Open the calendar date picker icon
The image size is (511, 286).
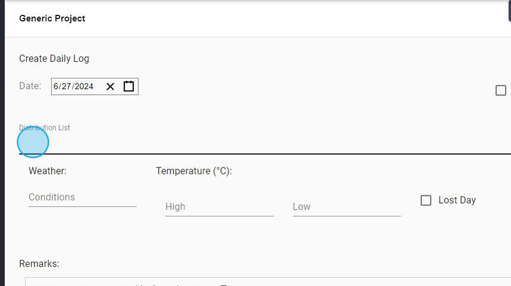coord(129,87)
